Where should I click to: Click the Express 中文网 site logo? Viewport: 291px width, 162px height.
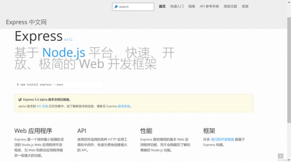tap(26, 22)
